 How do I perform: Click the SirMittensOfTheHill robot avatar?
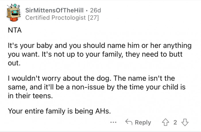pos(12,14)
